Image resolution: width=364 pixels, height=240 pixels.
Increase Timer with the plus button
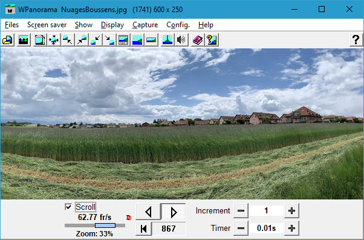(291, 228)
